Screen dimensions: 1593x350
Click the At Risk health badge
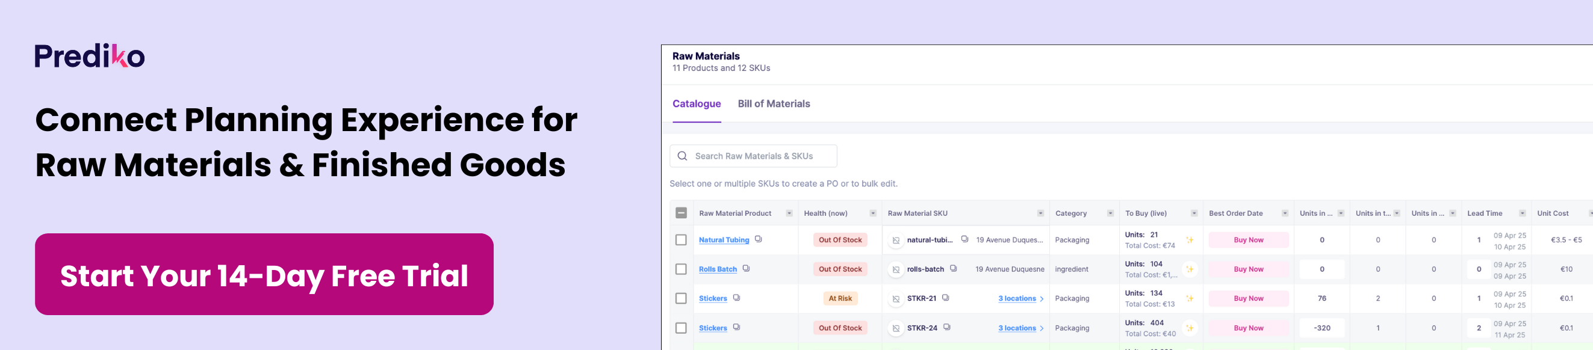click(840, 298)
